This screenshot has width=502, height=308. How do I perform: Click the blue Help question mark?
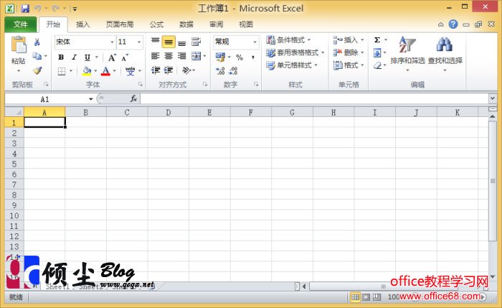[x=453, y=24]
